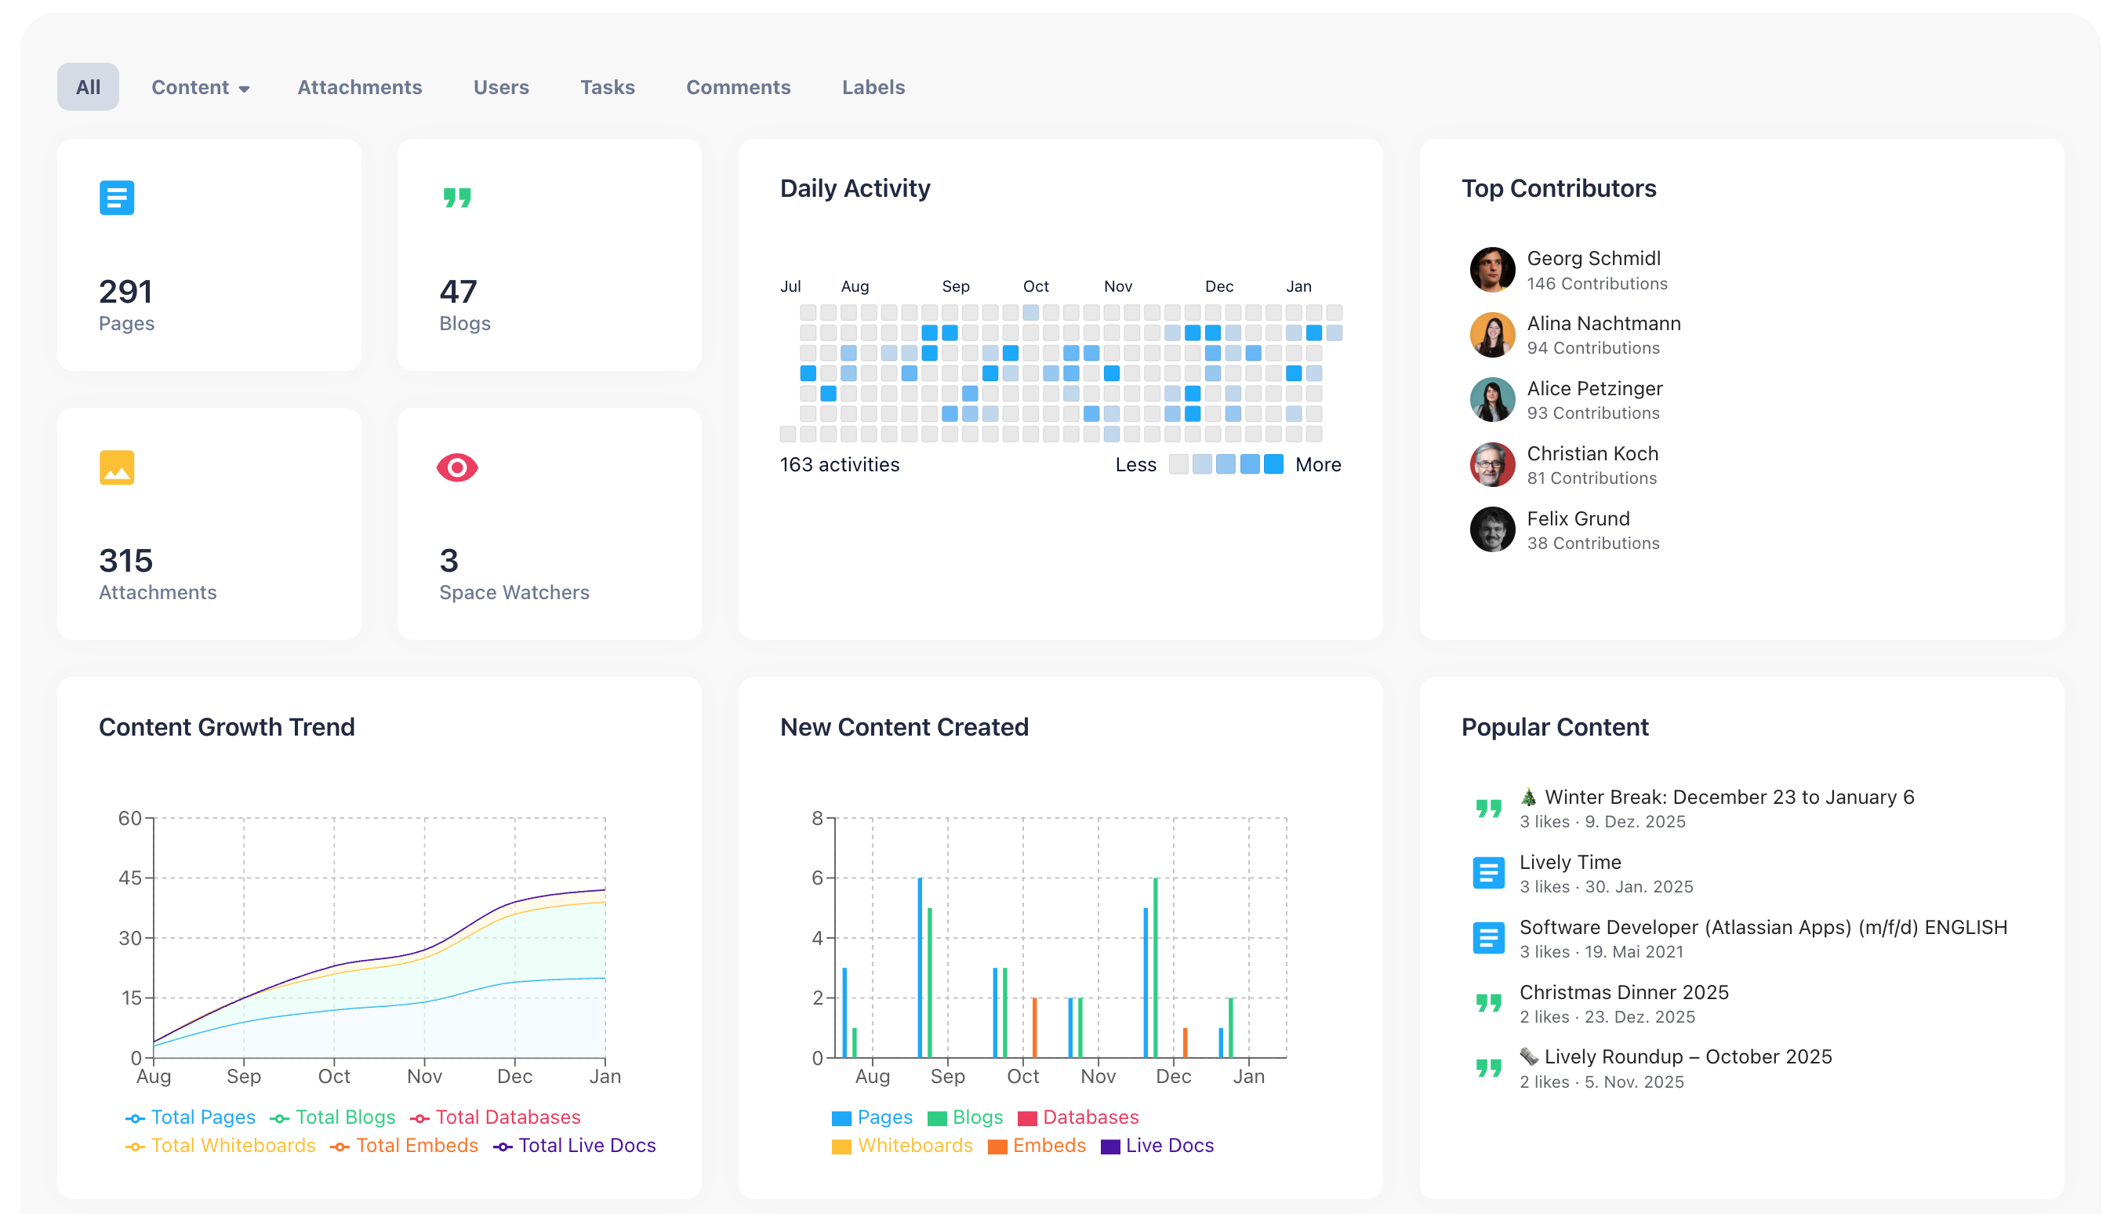2128x1214 pixels.
Task: Click the darkest blue activity legend swatch
Action: tap(1273, 464)
